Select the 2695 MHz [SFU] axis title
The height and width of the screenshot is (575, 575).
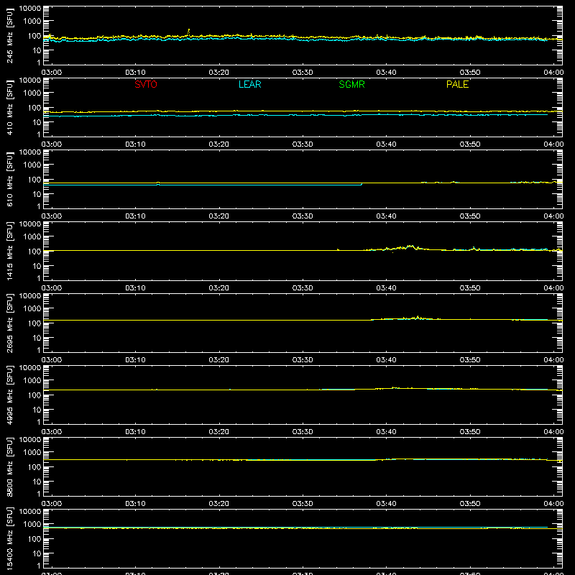9,323
